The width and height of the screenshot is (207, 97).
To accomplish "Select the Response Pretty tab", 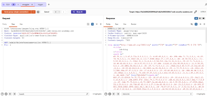I will tap(108, 24).
